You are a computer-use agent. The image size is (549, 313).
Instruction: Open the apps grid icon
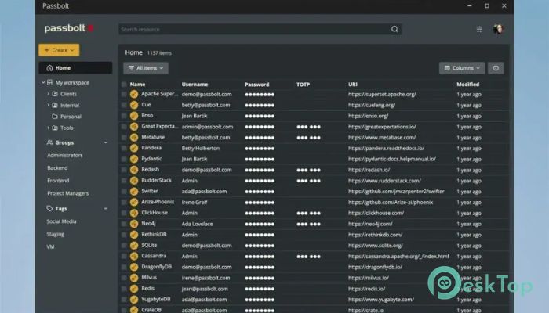479,30
